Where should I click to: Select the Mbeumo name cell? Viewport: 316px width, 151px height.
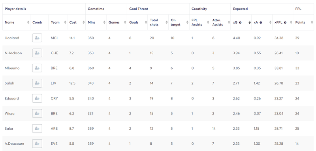click(12, 68)
